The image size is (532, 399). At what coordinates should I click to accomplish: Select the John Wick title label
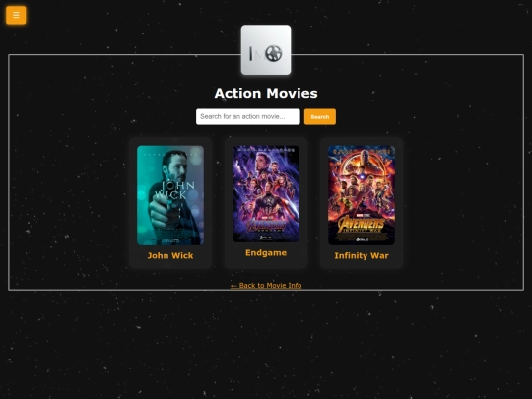point(170,255)
